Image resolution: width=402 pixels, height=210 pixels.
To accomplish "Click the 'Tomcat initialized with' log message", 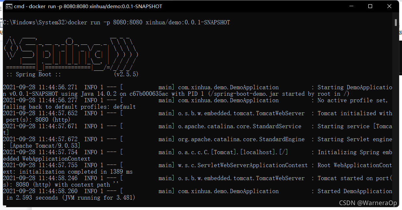I will [355, 113].
